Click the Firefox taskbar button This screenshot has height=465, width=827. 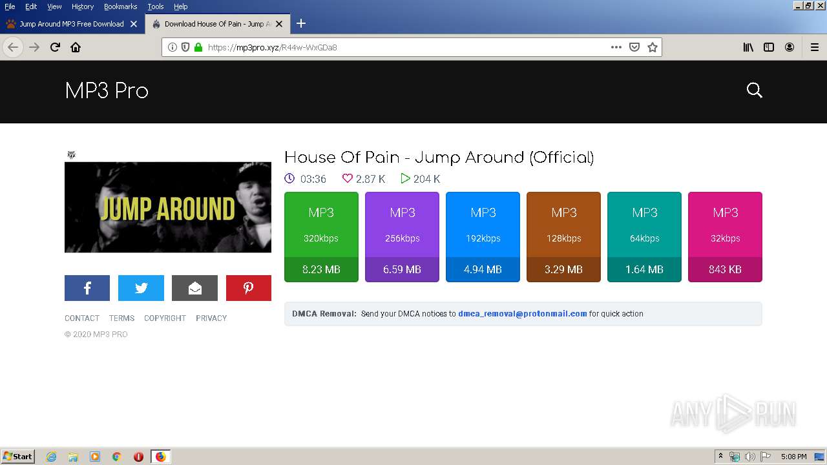[x=160, y=457]
